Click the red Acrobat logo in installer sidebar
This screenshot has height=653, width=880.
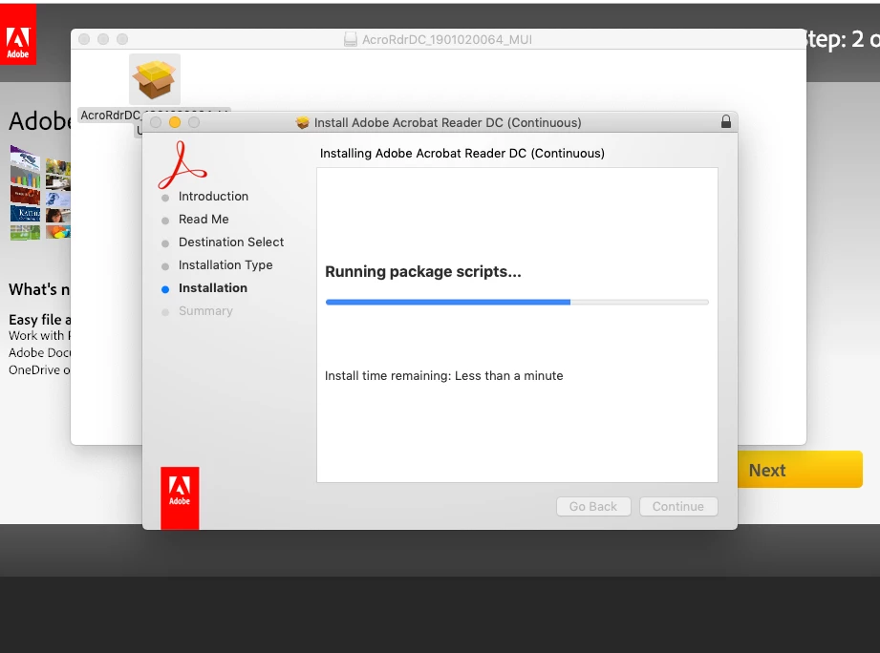coord(182,165)
